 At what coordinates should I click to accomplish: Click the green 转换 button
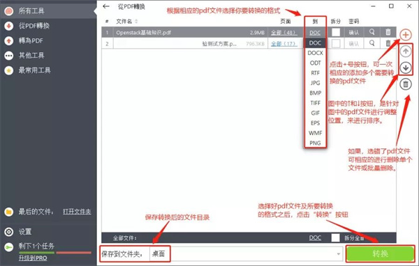click(381, 253)
